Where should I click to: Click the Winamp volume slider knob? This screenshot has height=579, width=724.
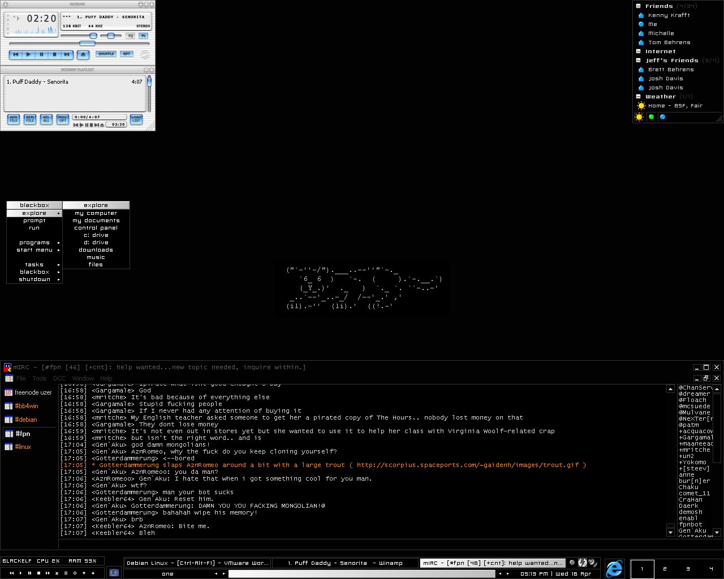coord(93,36)
